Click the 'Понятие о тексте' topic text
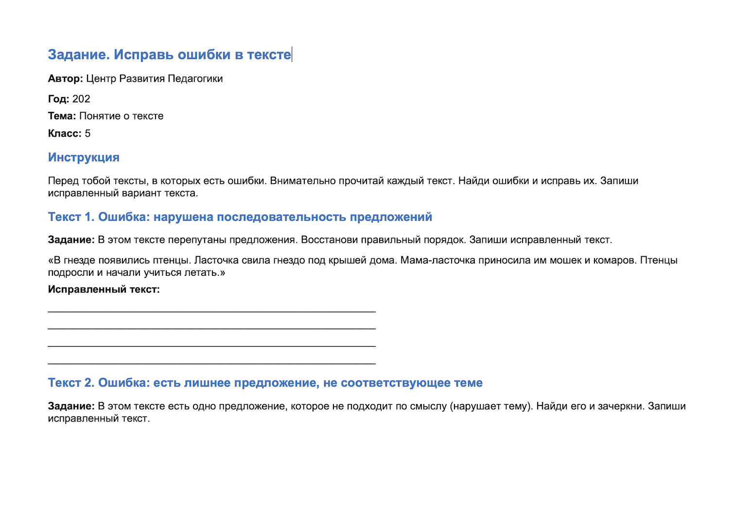Screen dimensions: 733x505 pyautogui.click(x=122, y=116)
